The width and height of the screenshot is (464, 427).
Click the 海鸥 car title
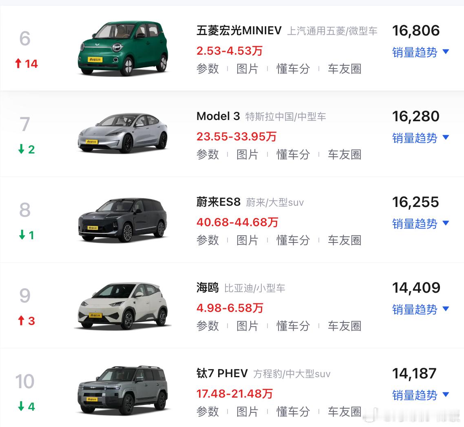point(208,288)
